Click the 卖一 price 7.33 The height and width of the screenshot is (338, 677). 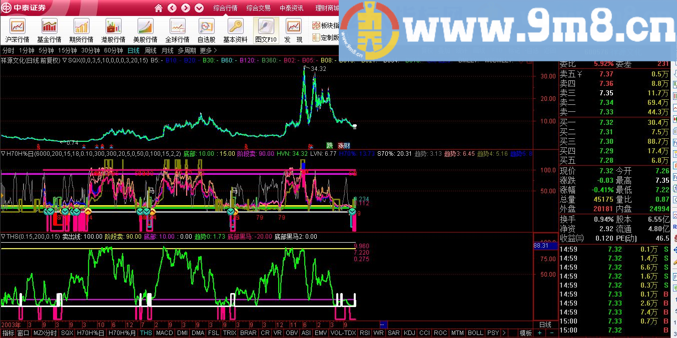pos(606,112)
